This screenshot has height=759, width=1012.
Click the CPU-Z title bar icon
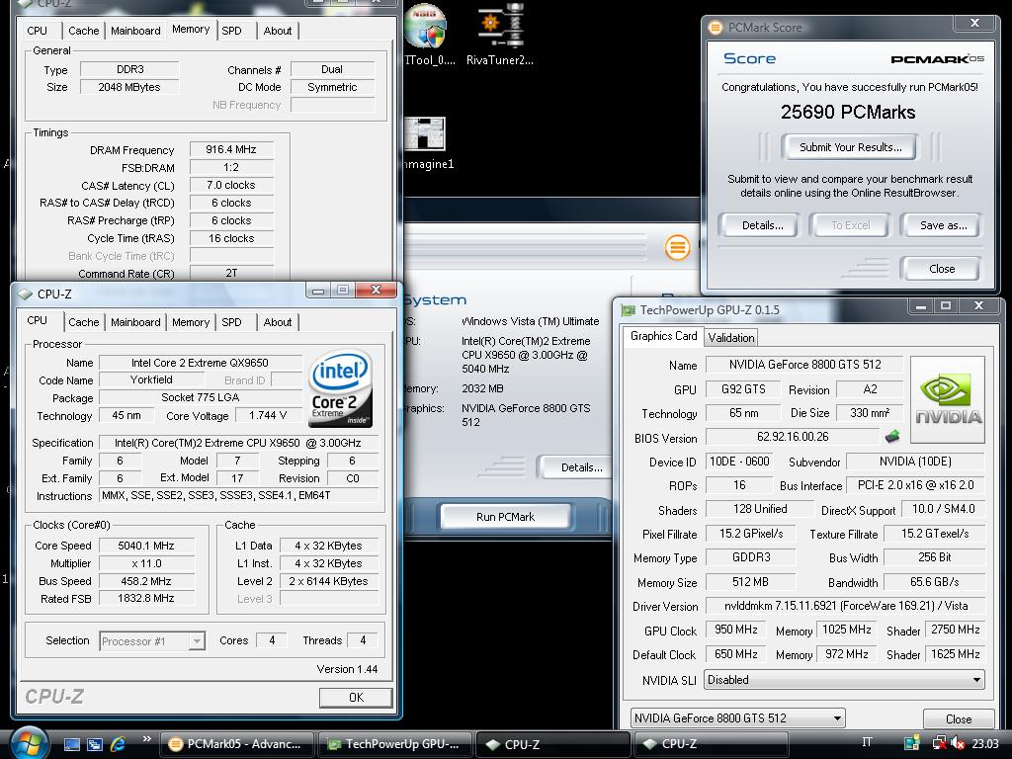coord(25,295)
